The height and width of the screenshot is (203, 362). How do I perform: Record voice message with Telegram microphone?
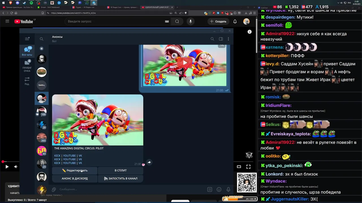pyautogui.click(x=228, y=189)
